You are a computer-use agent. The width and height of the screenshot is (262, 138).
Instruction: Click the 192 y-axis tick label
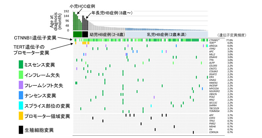(x=66, y=11)
